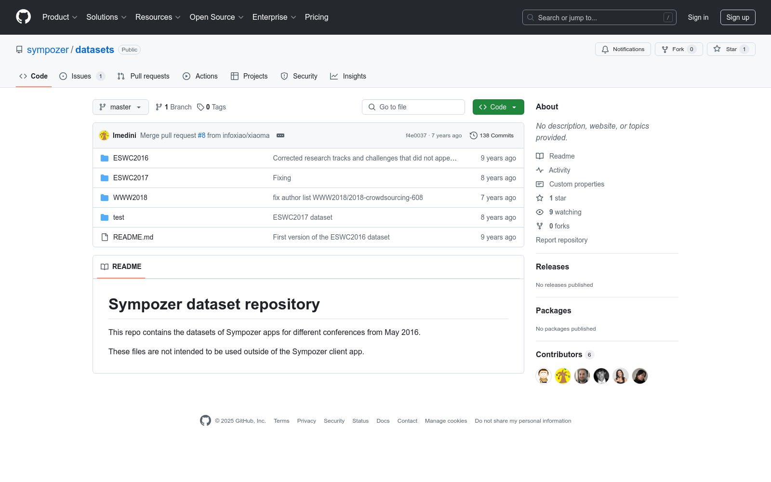The height and width of the screenshot is (482, 771).
Task: Open Custom properties
Action: coord(570,184)
